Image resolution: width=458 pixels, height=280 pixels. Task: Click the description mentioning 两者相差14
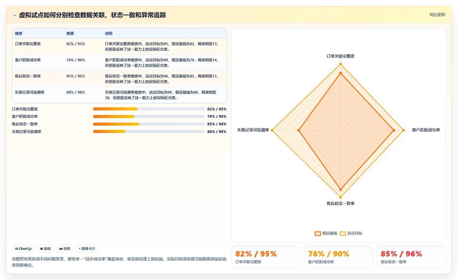coord(162,63)
